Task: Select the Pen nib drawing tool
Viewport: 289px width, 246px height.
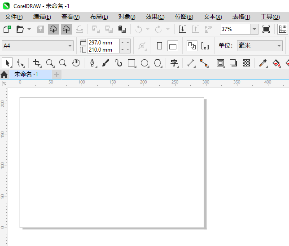Action: pyautogui.click(x=92, y=63)
